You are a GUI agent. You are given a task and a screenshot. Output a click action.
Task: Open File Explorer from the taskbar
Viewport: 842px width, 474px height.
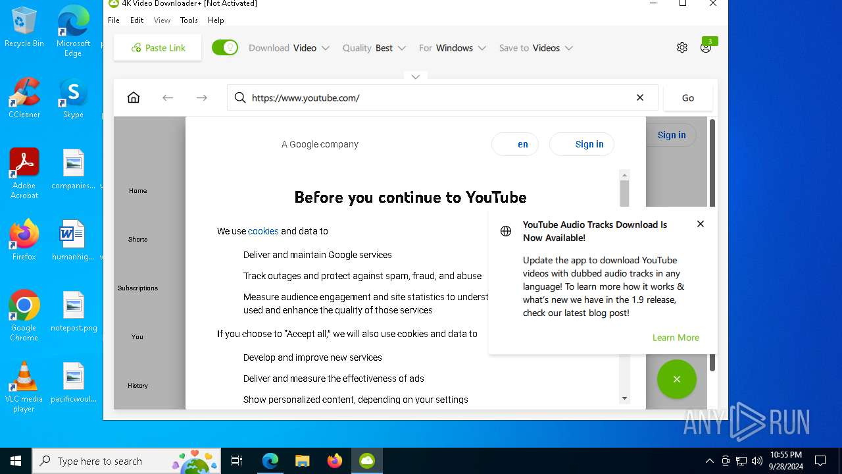pos(302,461)
